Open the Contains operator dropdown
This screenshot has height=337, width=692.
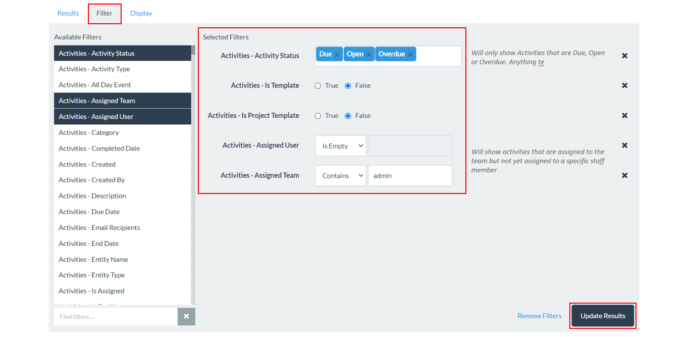pyautogui.click(x=341, y=176)
